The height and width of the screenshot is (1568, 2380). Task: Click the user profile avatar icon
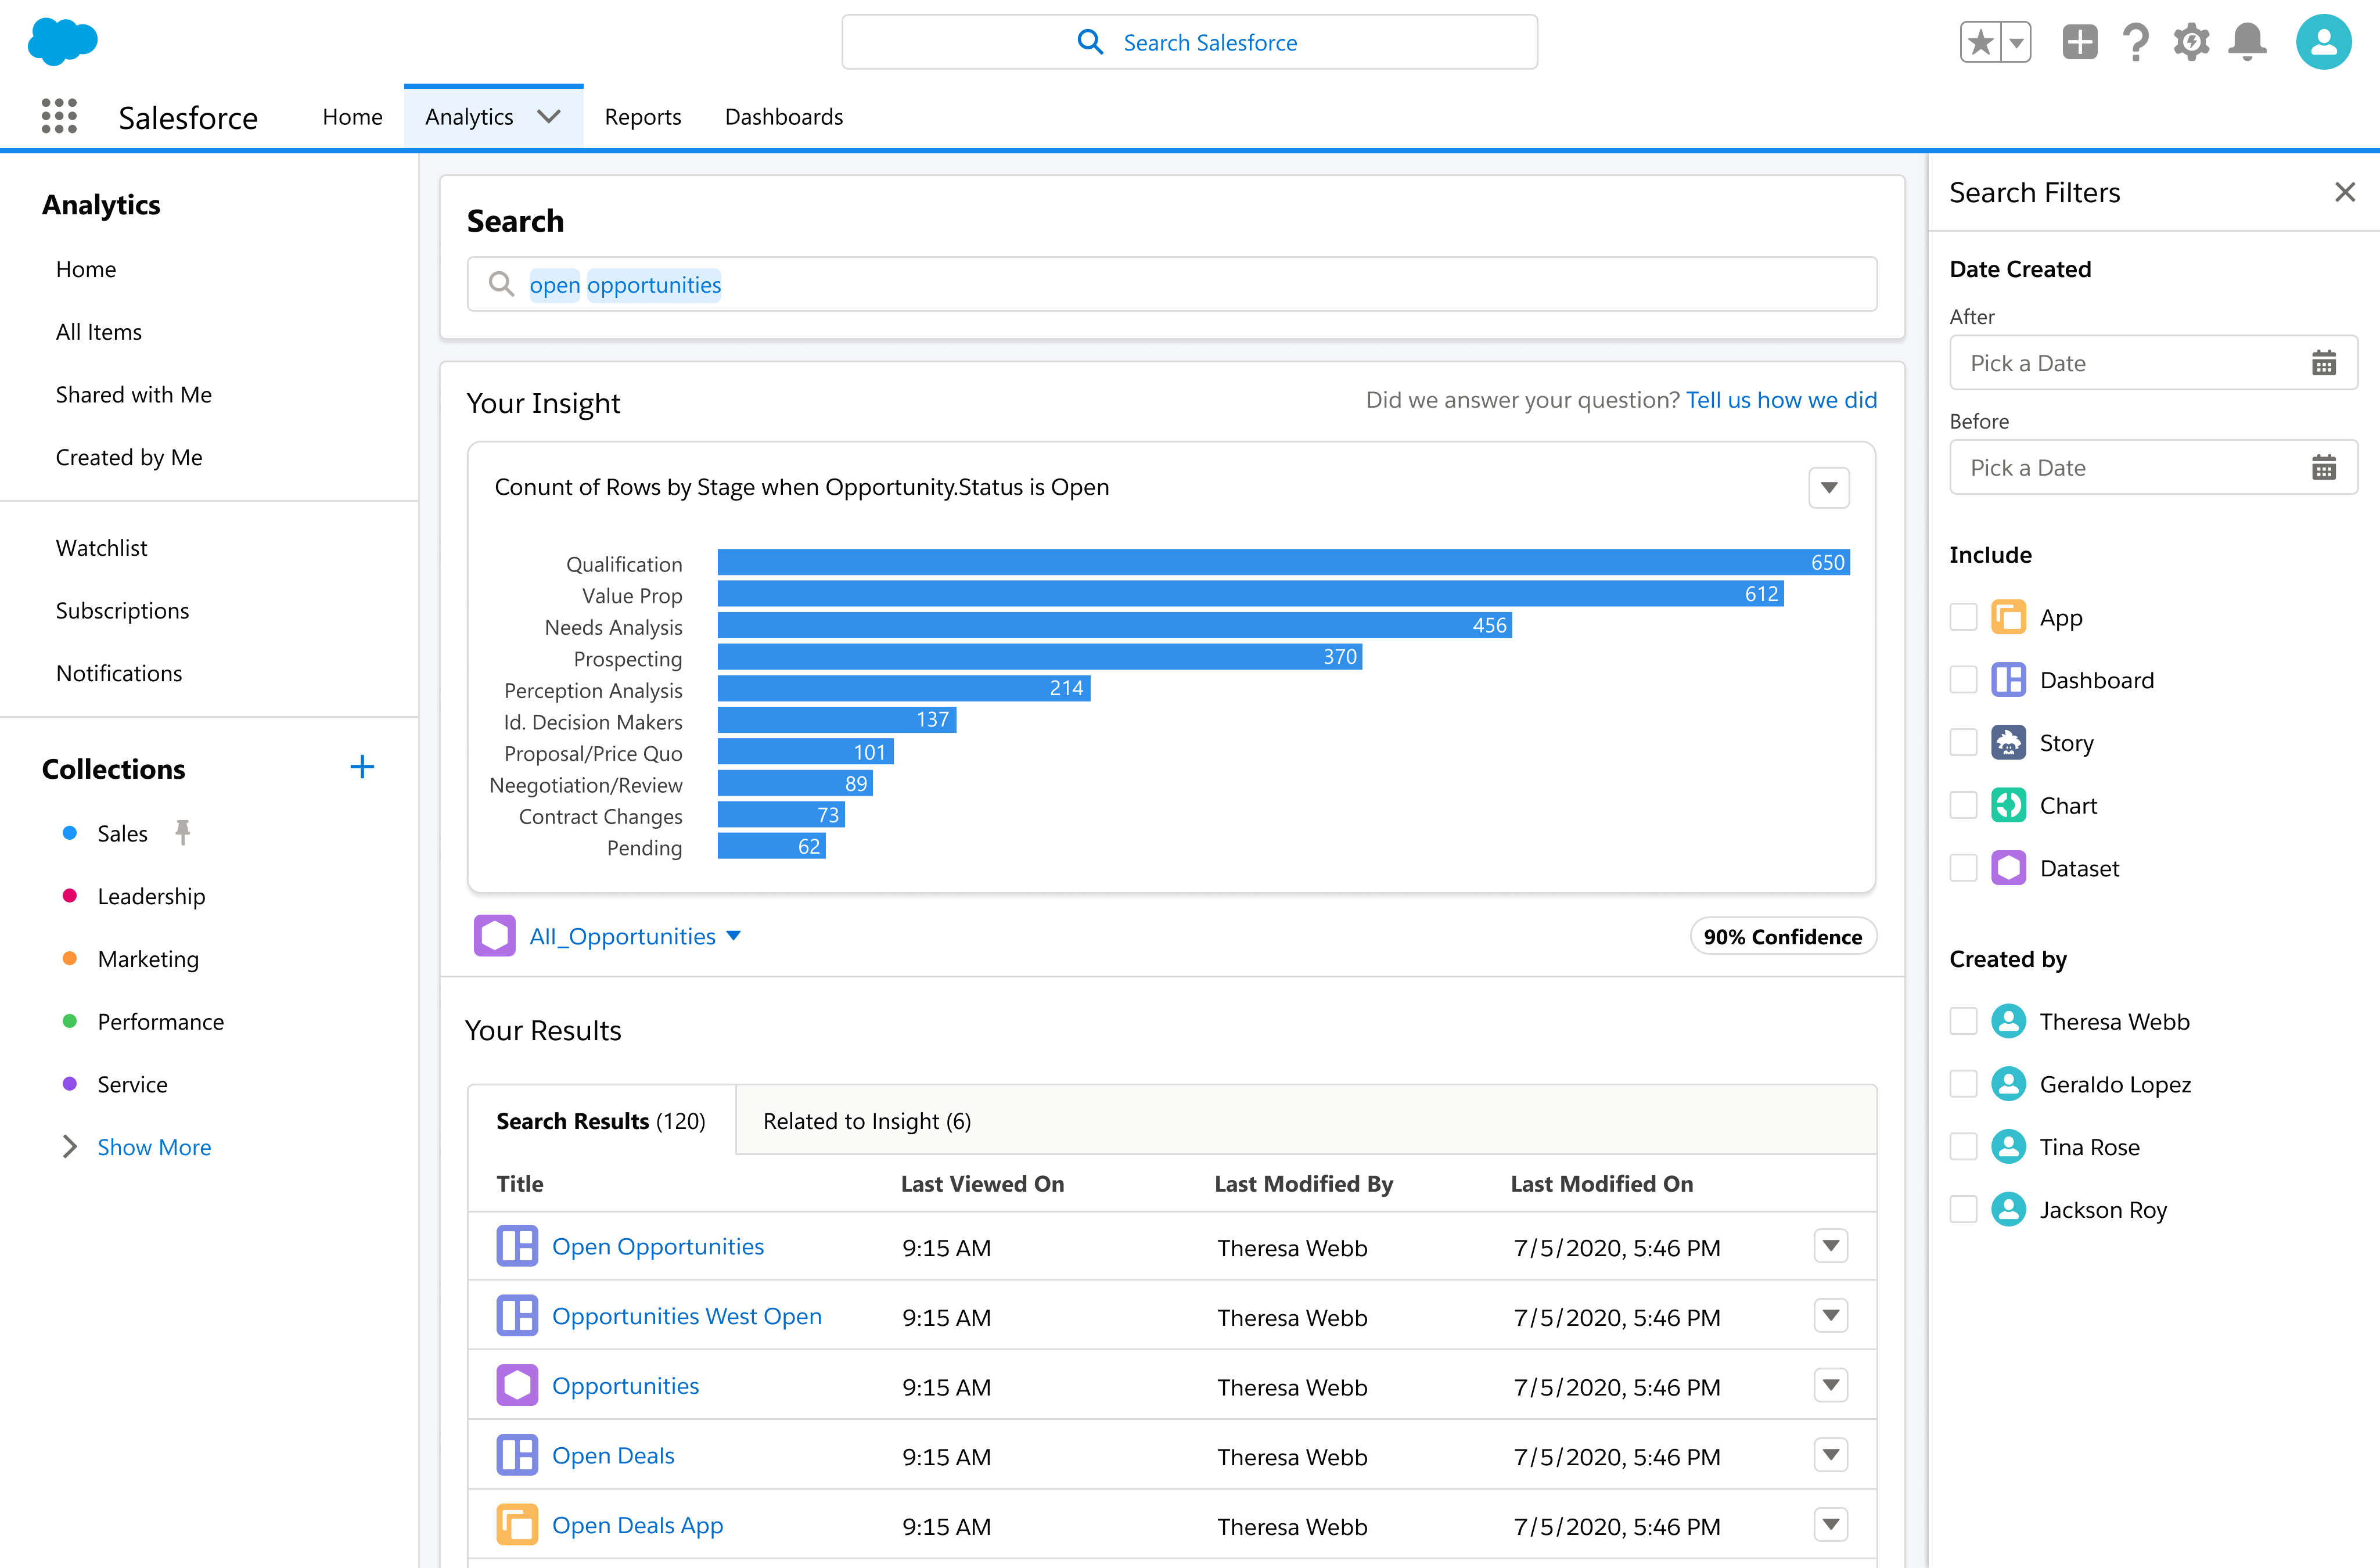[x=2323, y=42]
